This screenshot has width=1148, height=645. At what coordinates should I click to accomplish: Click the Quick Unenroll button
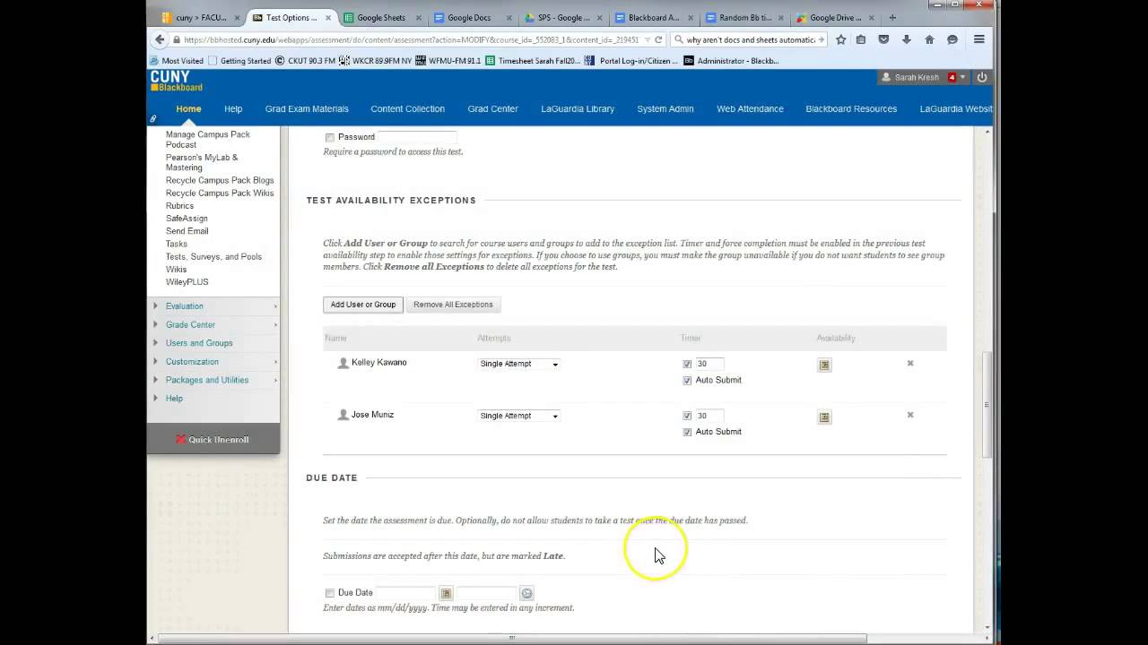[213, 440]
